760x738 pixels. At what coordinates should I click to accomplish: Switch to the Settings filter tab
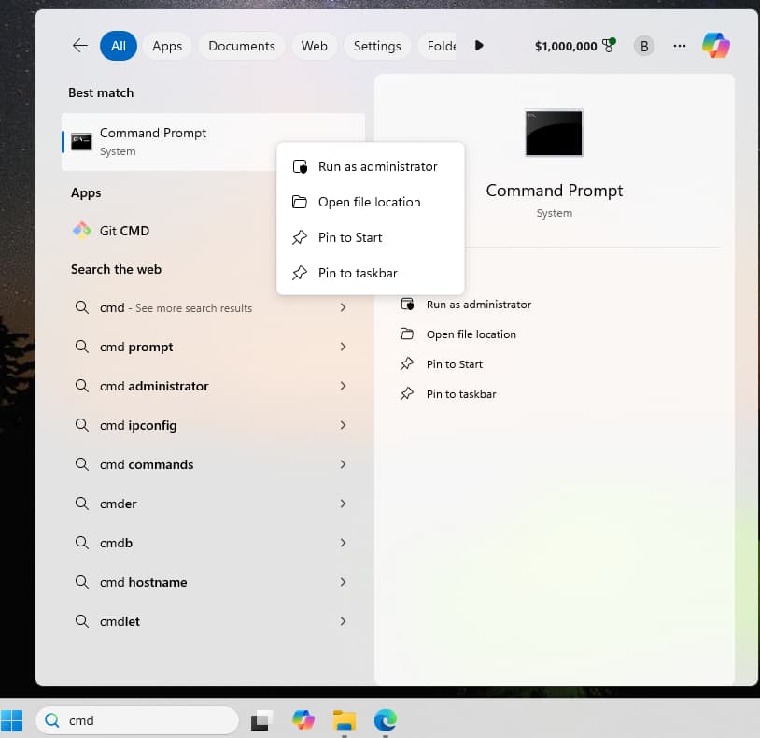click(377, 46)
